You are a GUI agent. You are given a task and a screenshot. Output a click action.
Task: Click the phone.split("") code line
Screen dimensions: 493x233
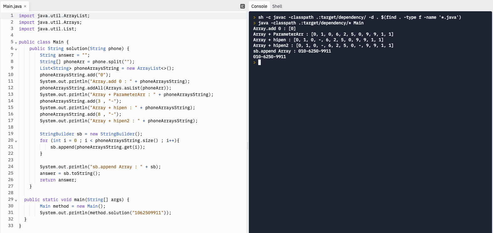(87, 62)
